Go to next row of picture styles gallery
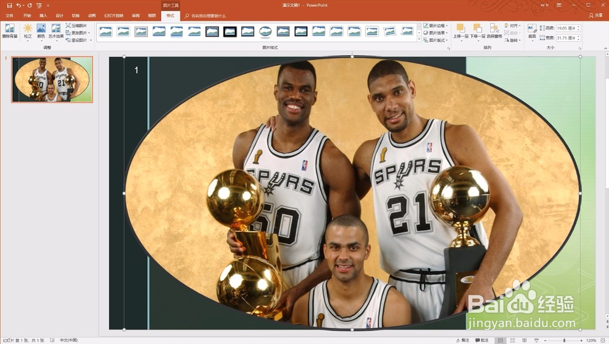This screenshot has width=609, height=344. pos(419,33)
